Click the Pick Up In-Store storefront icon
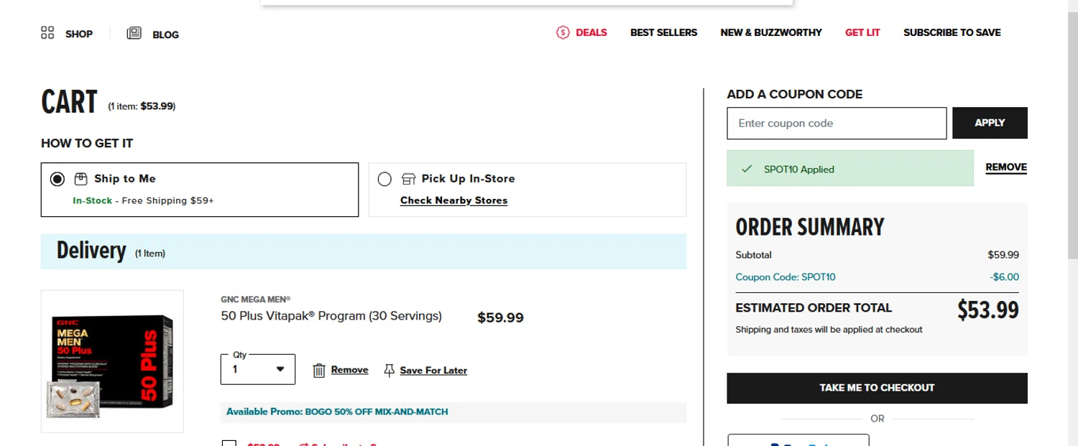Image resolution: width=1078 pixels, height=446 pixels. coord(408,179)
